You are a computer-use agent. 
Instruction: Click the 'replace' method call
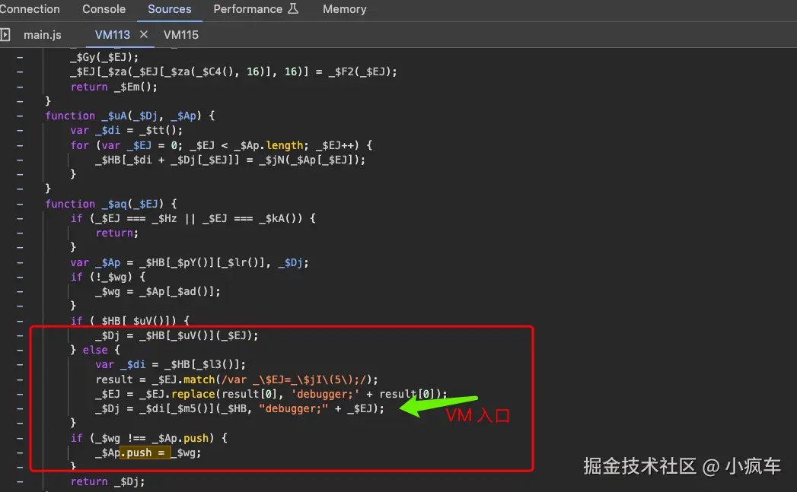point(193,394)
